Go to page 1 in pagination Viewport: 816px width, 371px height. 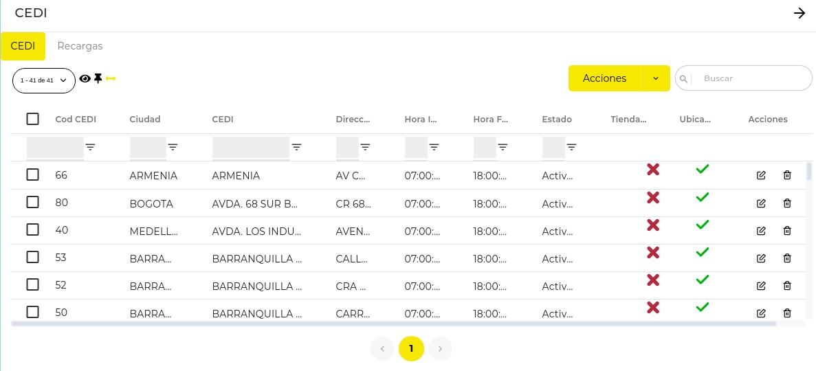point(411,348)
